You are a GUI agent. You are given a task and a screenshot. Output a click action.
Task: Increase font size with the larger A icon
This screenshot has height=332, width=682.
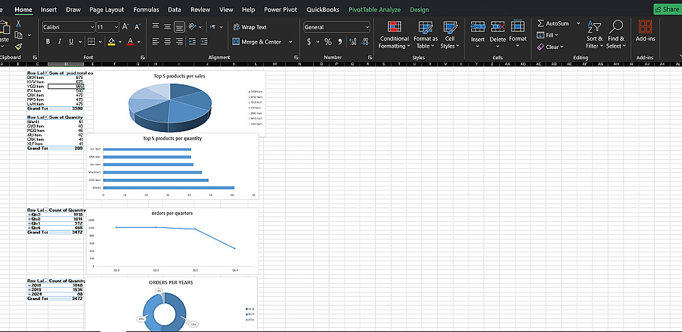click(x=125, y=27)
